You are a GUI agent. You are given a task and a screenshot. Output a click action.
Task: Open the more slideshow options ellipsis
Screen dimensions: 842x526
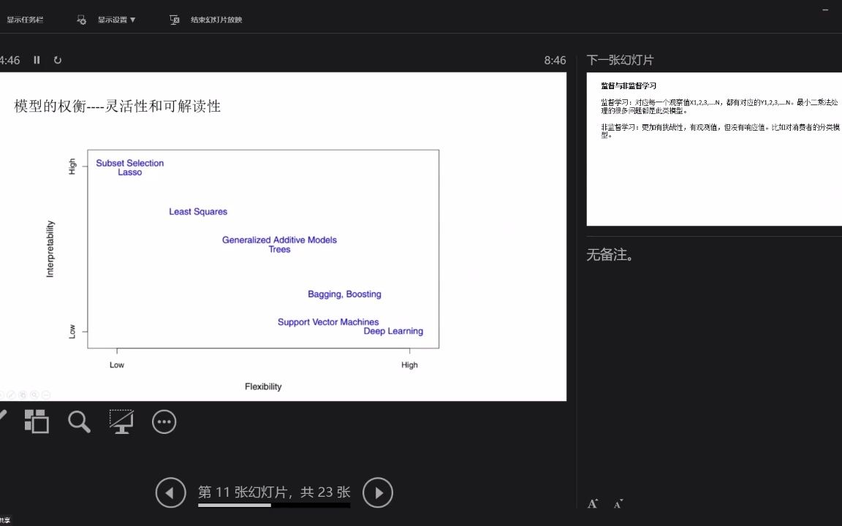coord(164,422)
